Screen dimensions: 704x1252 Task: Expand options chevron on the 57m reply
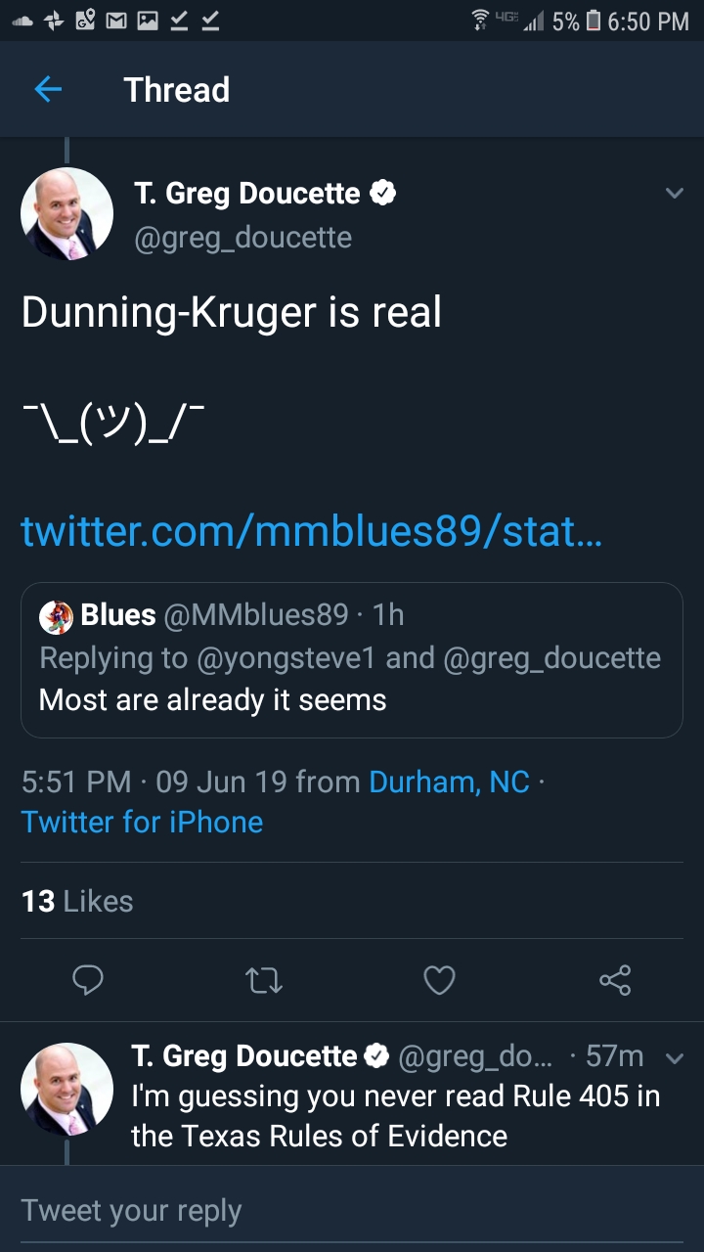tap(674, 1057)
